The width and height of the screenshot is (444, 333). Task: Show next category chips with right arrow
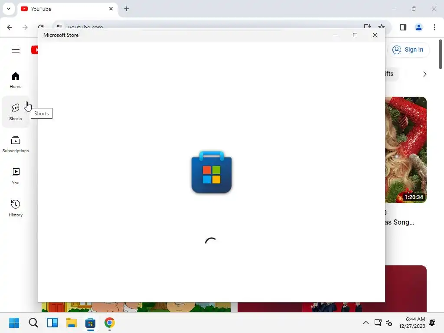pos(424,74)
